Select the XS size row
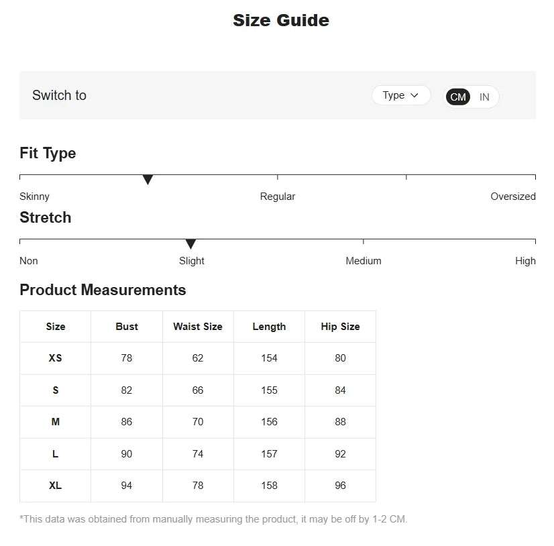Viewport: 554px width, 546px height. (198, 358)
